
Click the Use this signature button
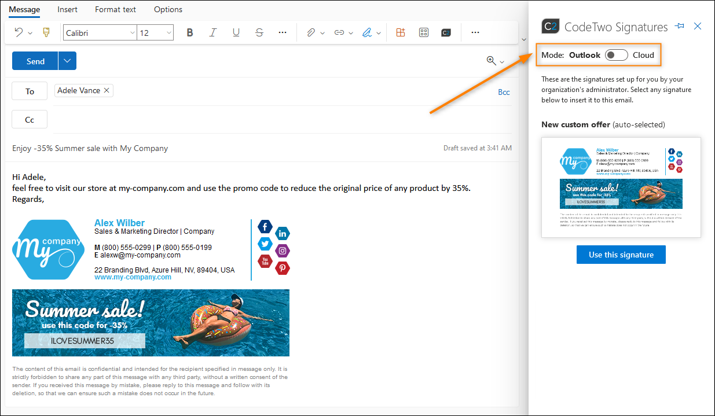(621, 255)
